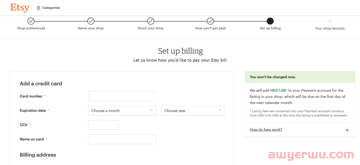
Task: Click the Your shop security step dot
Action: (x=330, y=21)
